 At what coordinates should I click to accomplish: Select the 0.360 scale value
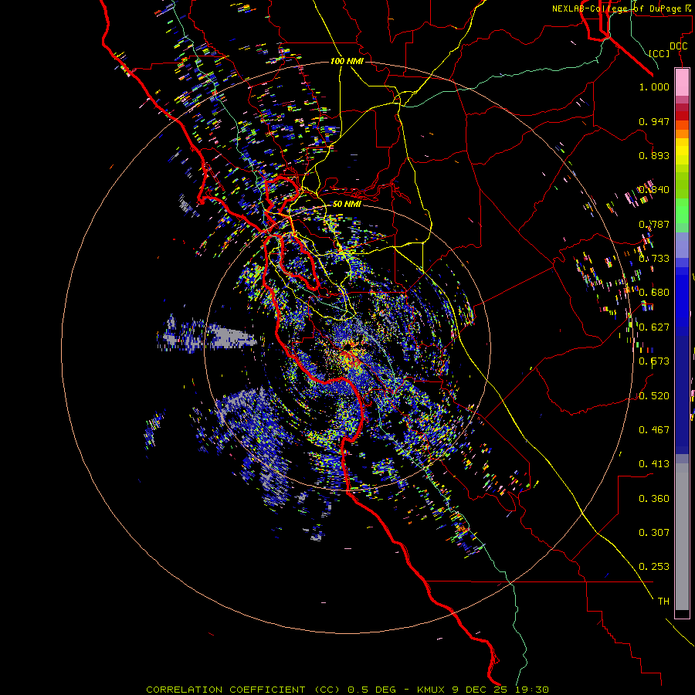[654, 499]
